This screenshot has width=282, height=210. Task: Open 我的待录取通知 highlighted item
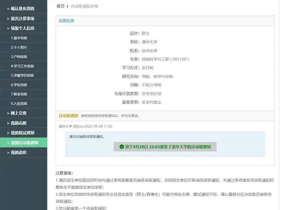(x=23, y=143)
